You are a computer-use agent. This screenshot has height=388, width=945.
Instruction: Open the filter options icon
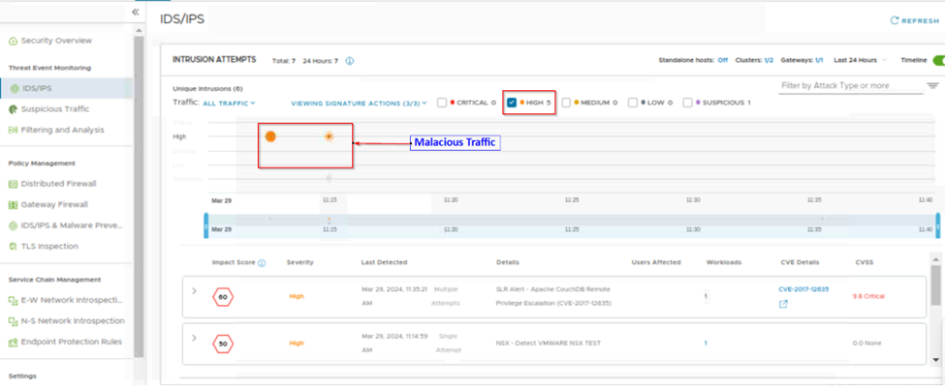[932, 86]
